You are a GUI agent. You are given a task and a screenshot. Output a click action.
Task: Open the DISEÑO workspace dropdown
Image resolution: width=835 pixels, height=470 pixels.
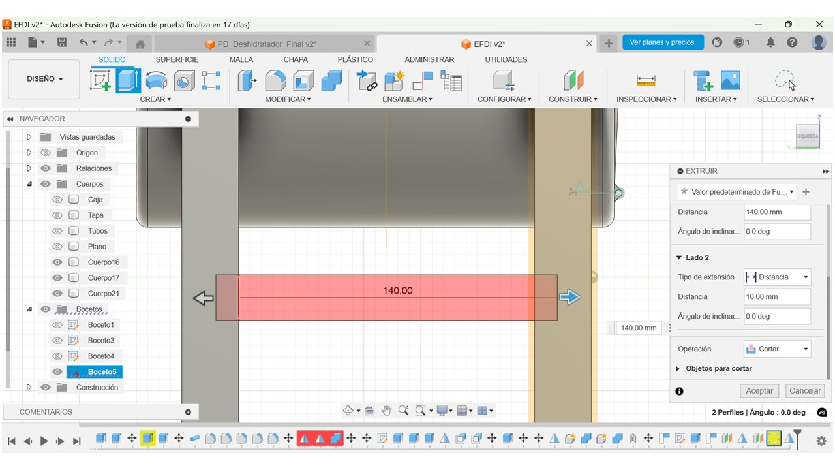pyautogui.click(x=44, y=79)
